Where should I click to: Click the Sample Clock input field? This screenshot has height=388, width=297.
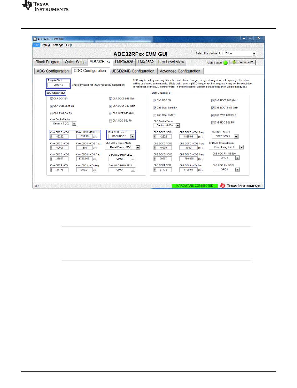pyautogui.click(x=58, y=85)
